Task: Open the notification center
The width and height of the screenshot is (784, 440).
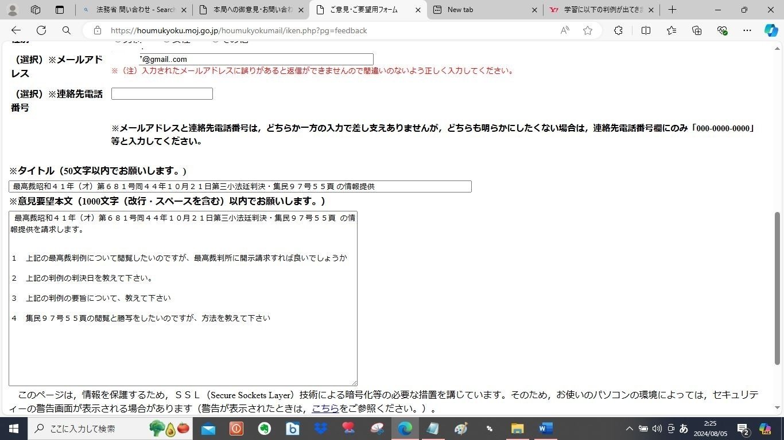Action: point(743,429)
